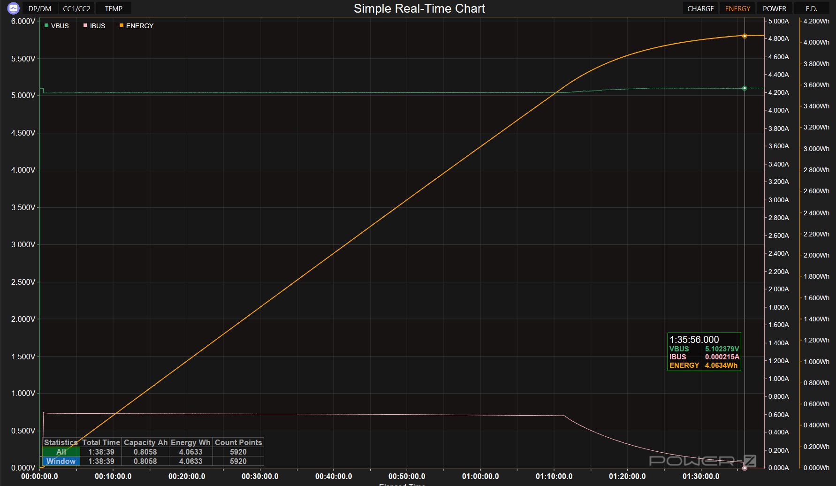Screen dimensions: 836x486
Task: Toggle the POWER curve button
Action: pyautogui.click(x=775, y=8)
